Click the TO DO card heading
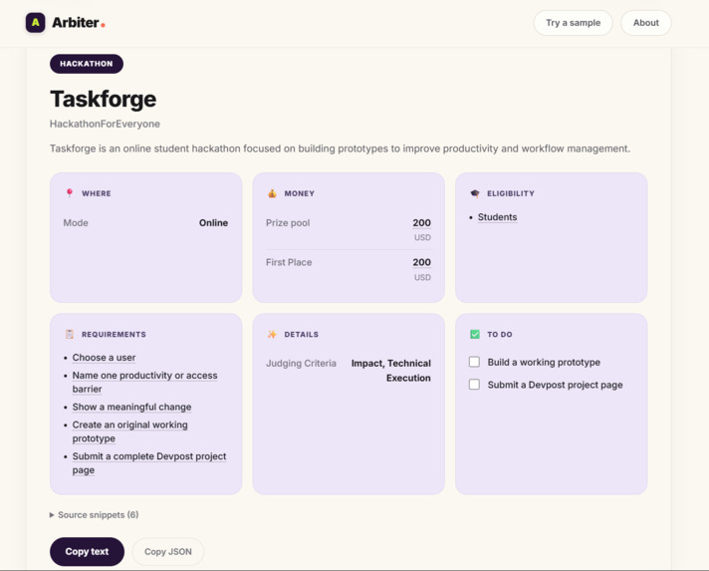Image resolution: width=709 pixels, height=571 pixels. click(x=500, y=335)
